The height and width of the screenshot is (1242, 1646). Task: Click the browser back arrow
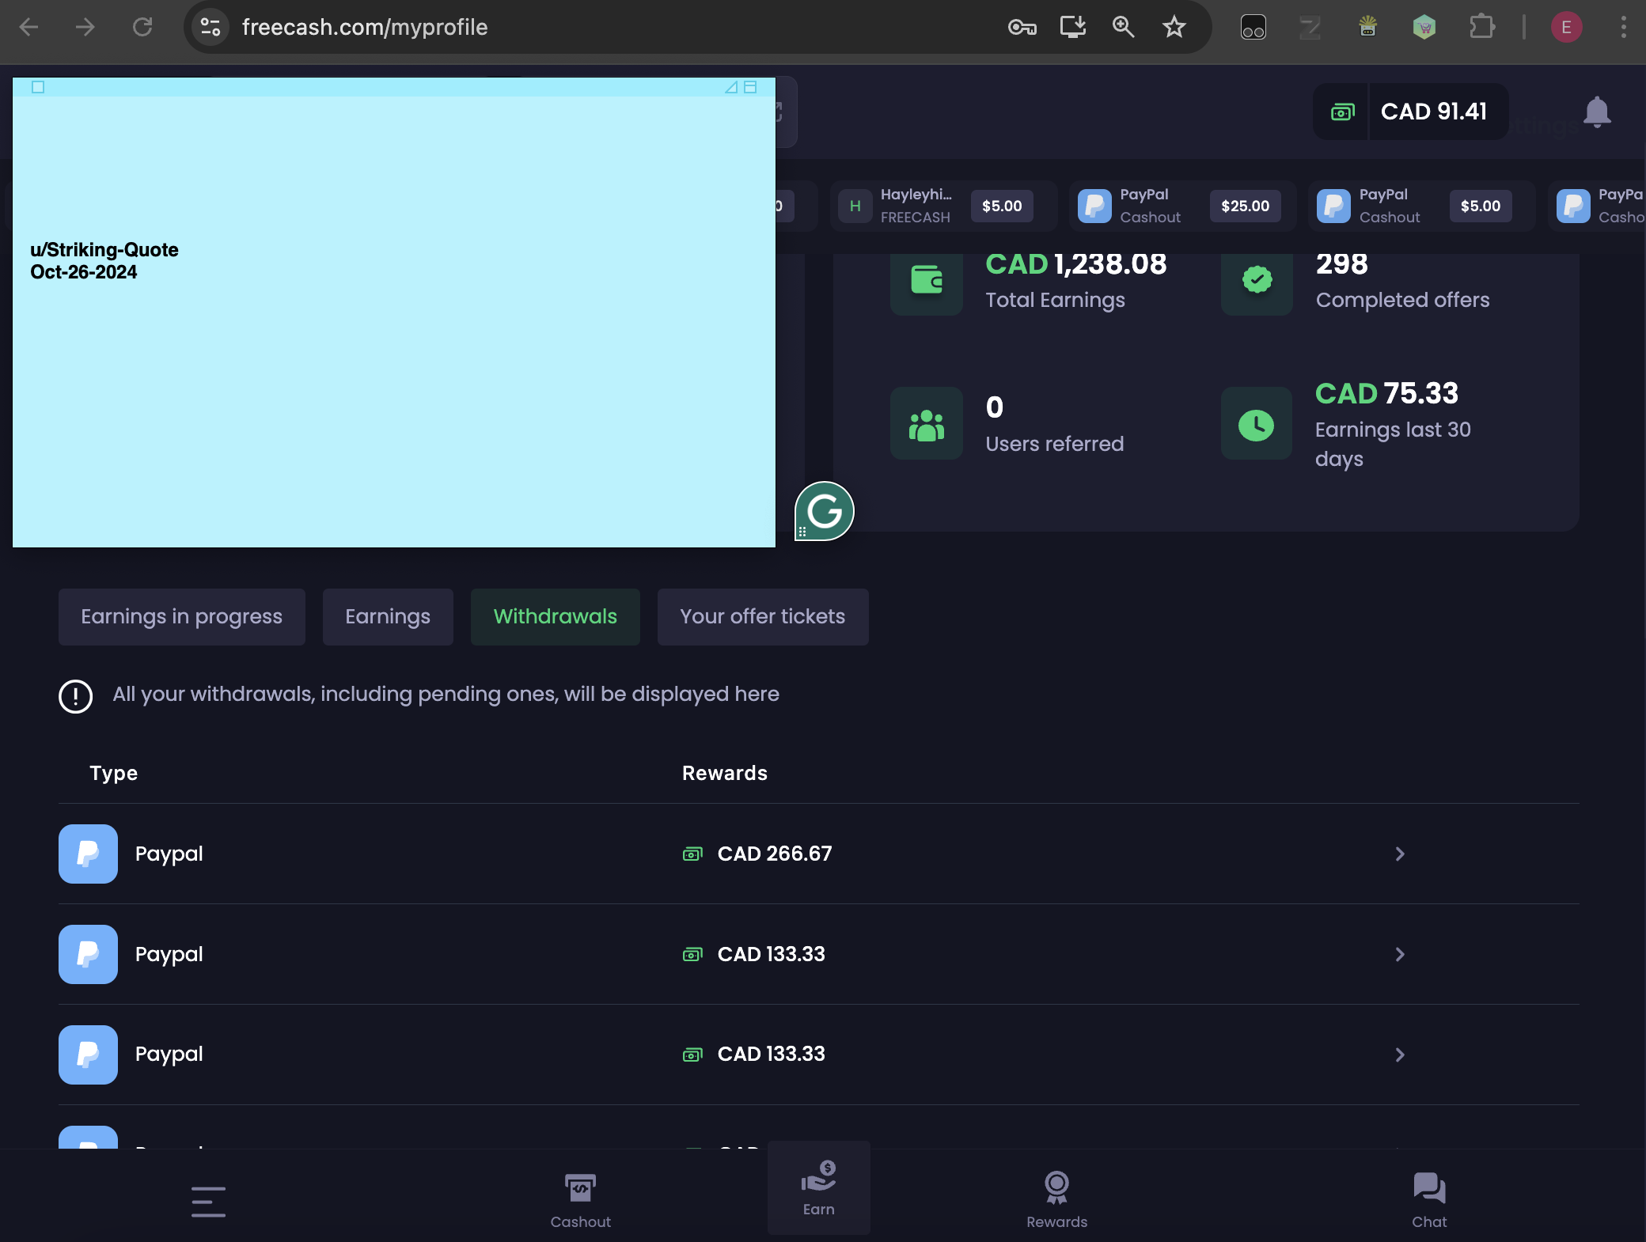29,28
